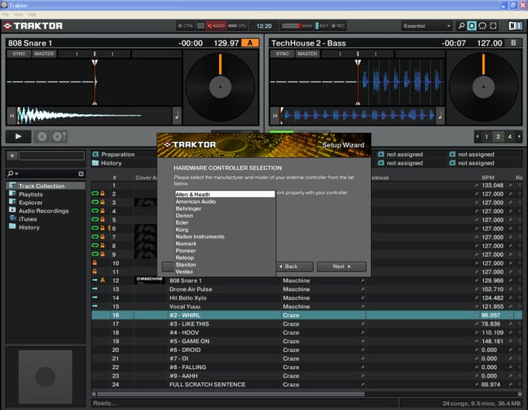
Task: Play the preview player in browser
Action: pyautogui.click(x=12, y=156)
